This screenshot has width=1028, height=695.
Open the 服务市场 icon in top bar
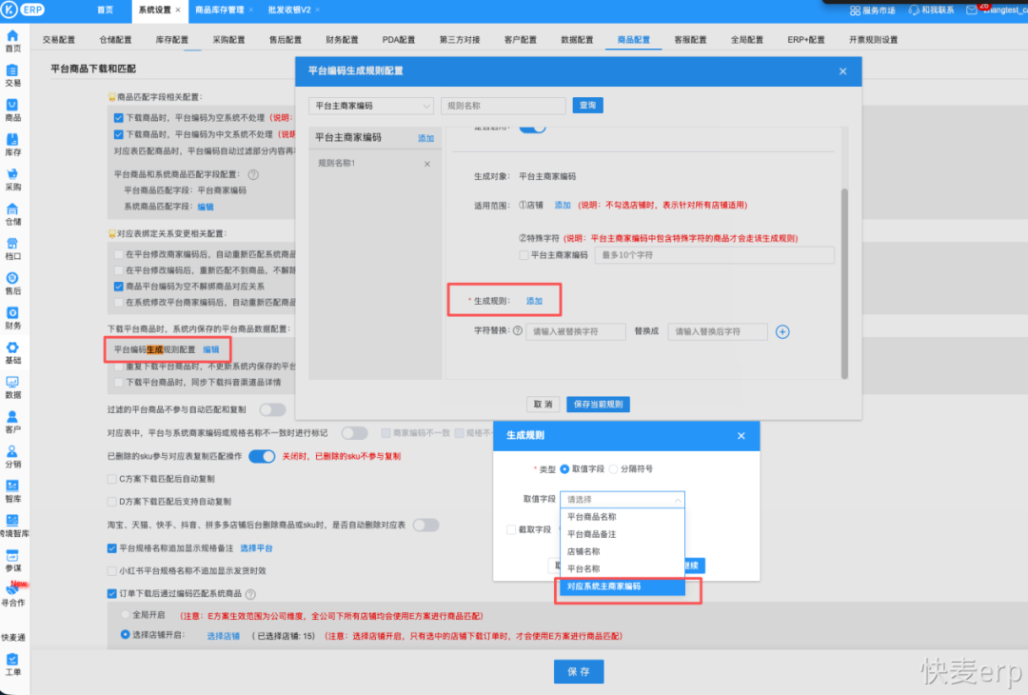(x=855, y=10)
